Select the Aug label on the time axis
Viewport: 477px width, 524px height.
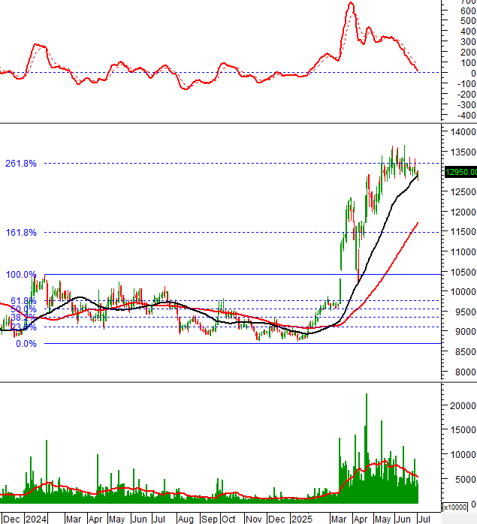point(186,519)
